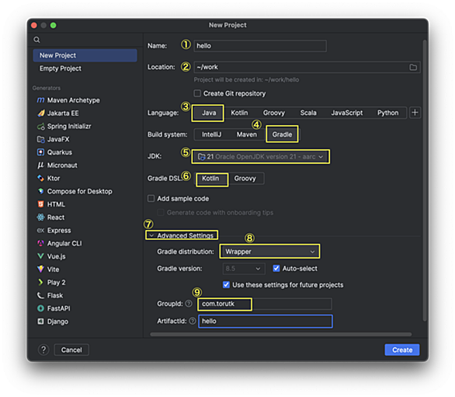This screenshot has width=455, height=397.
Task: Select the FastAPI generator icon
Action: [x=40, y=308]
